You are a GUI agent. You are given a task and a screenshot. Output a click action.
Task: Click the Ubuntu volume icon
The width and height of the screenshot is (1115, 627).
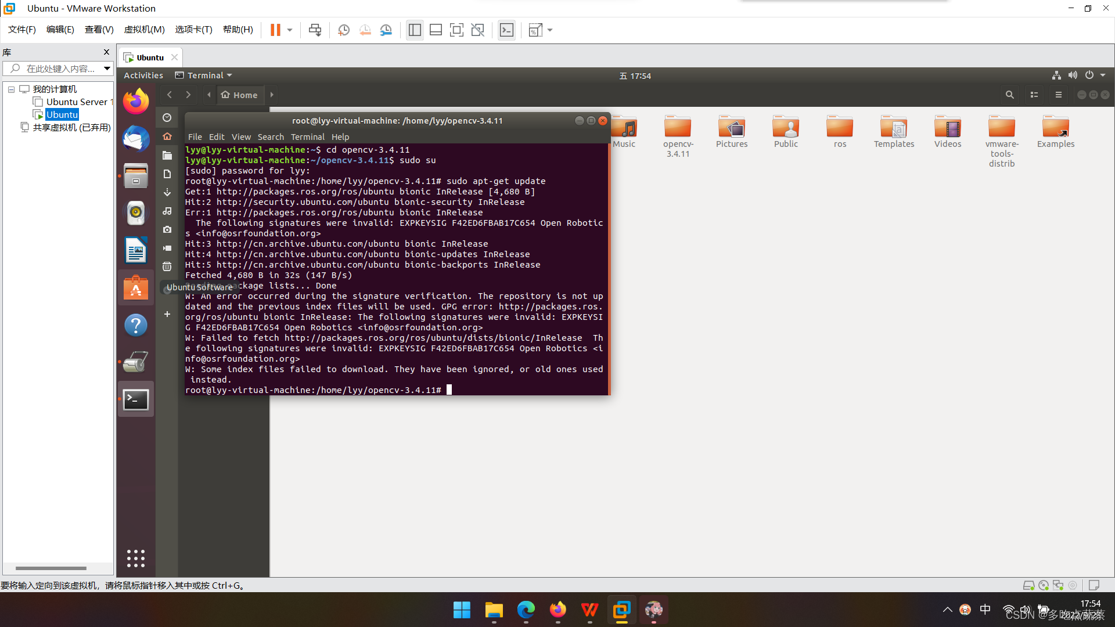point(1073,75)
